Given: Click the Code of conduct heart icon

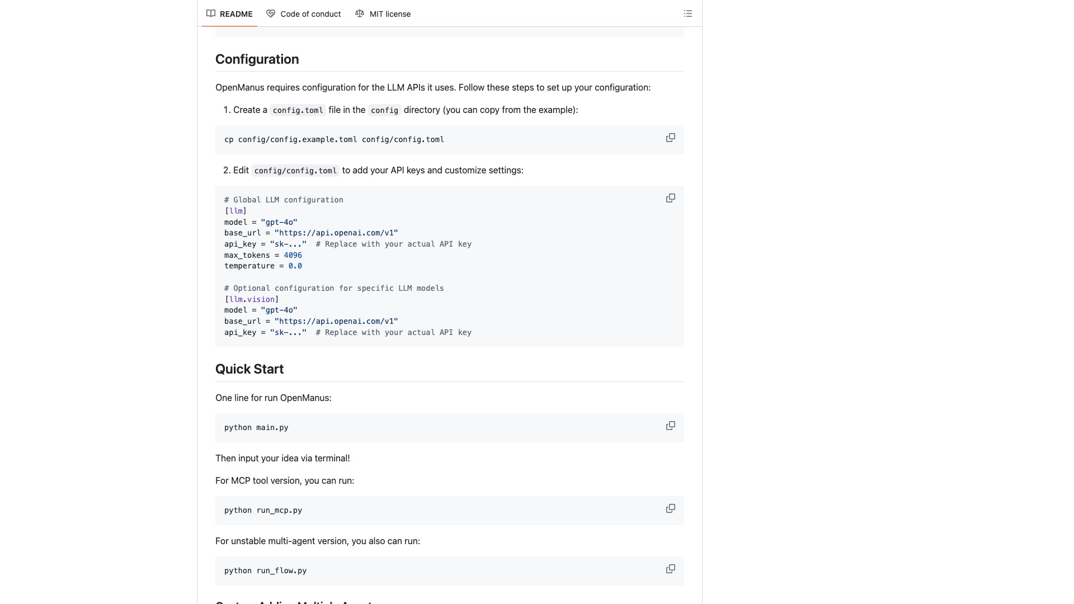Looking at the screenshot, I should pos(271,13).
